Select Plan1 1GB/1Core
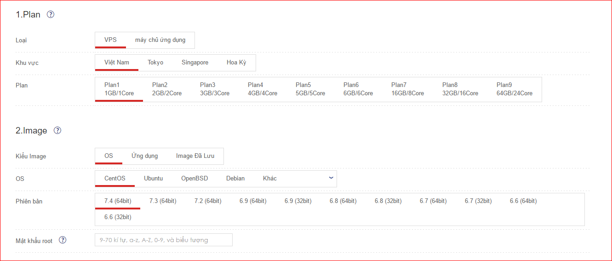 119,89
